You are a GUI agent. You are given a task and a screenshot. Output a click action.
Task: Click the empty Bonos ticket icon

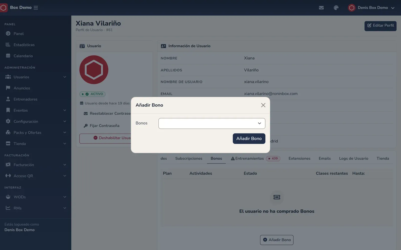(x=277, y=197)
